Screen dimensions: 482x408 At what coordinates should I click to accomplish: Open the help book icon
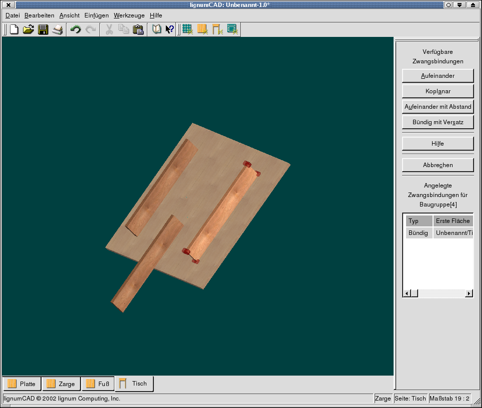[x=156, y=29]
